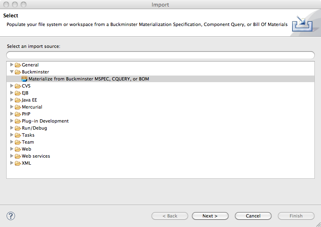Click the Team folder icon

18,142
